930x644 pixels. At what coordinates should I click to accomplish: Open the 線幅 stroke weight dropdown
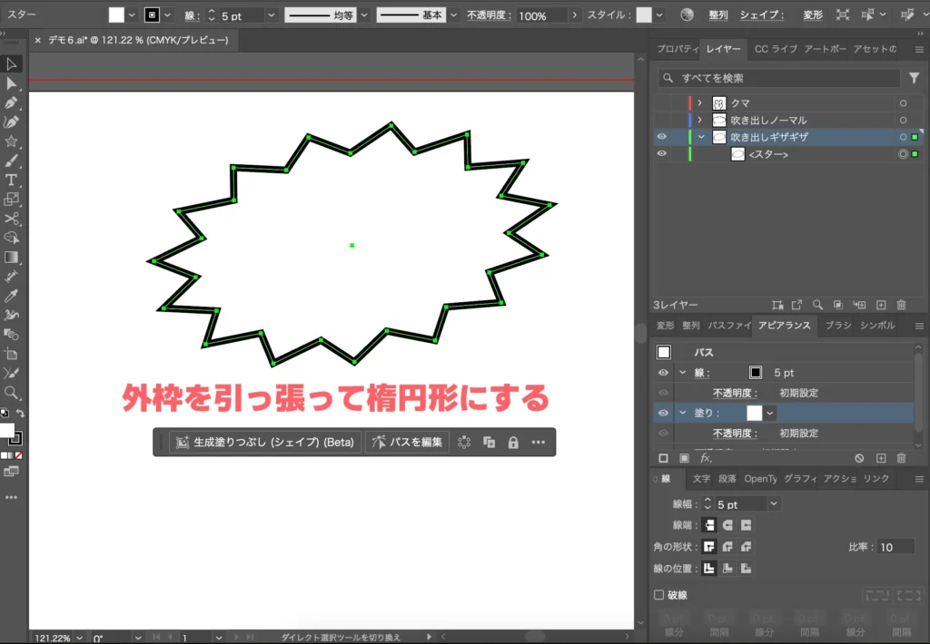(x=773, y=503)
